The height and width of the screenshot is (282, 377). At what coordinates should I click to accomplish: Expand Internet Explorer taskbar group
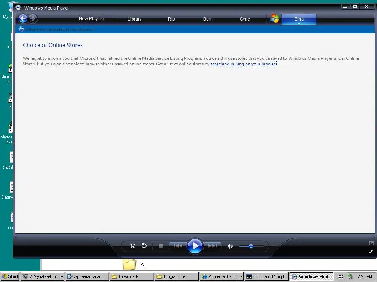[222, 276]
